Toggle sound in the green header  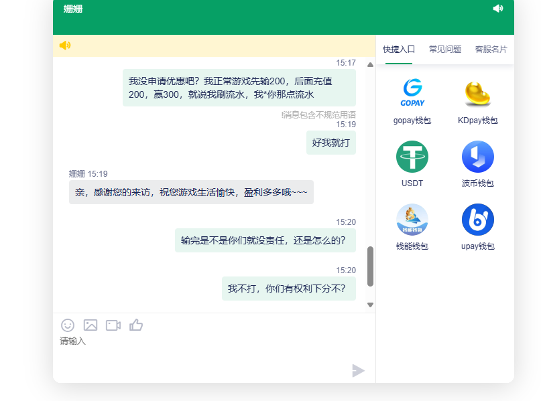tap(497, 9)
